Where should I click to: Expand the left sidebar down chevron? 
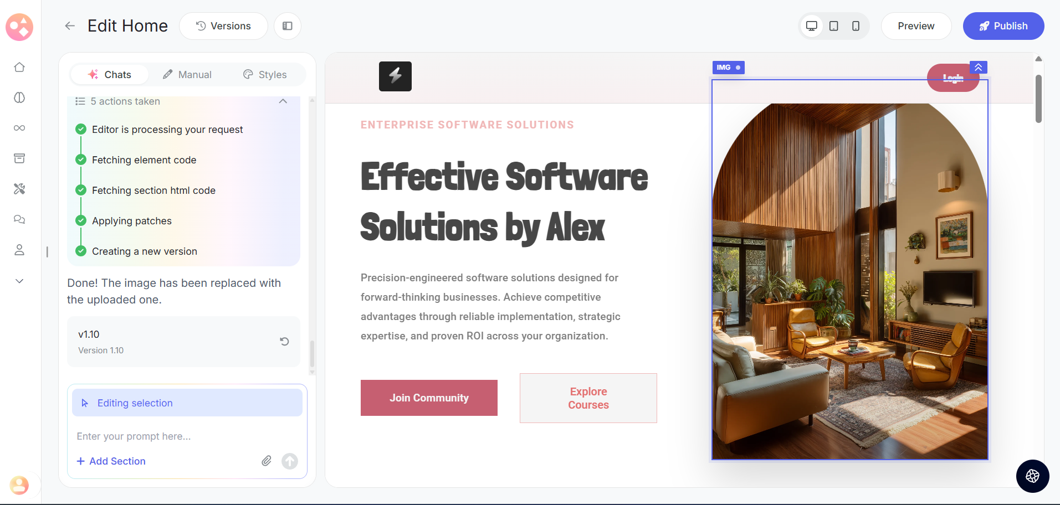pos(19,281)
